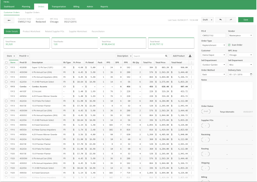Select the checkbox for product 4028SB
Viewport: 257px width, 182px height.
click(x=6, y=67)
